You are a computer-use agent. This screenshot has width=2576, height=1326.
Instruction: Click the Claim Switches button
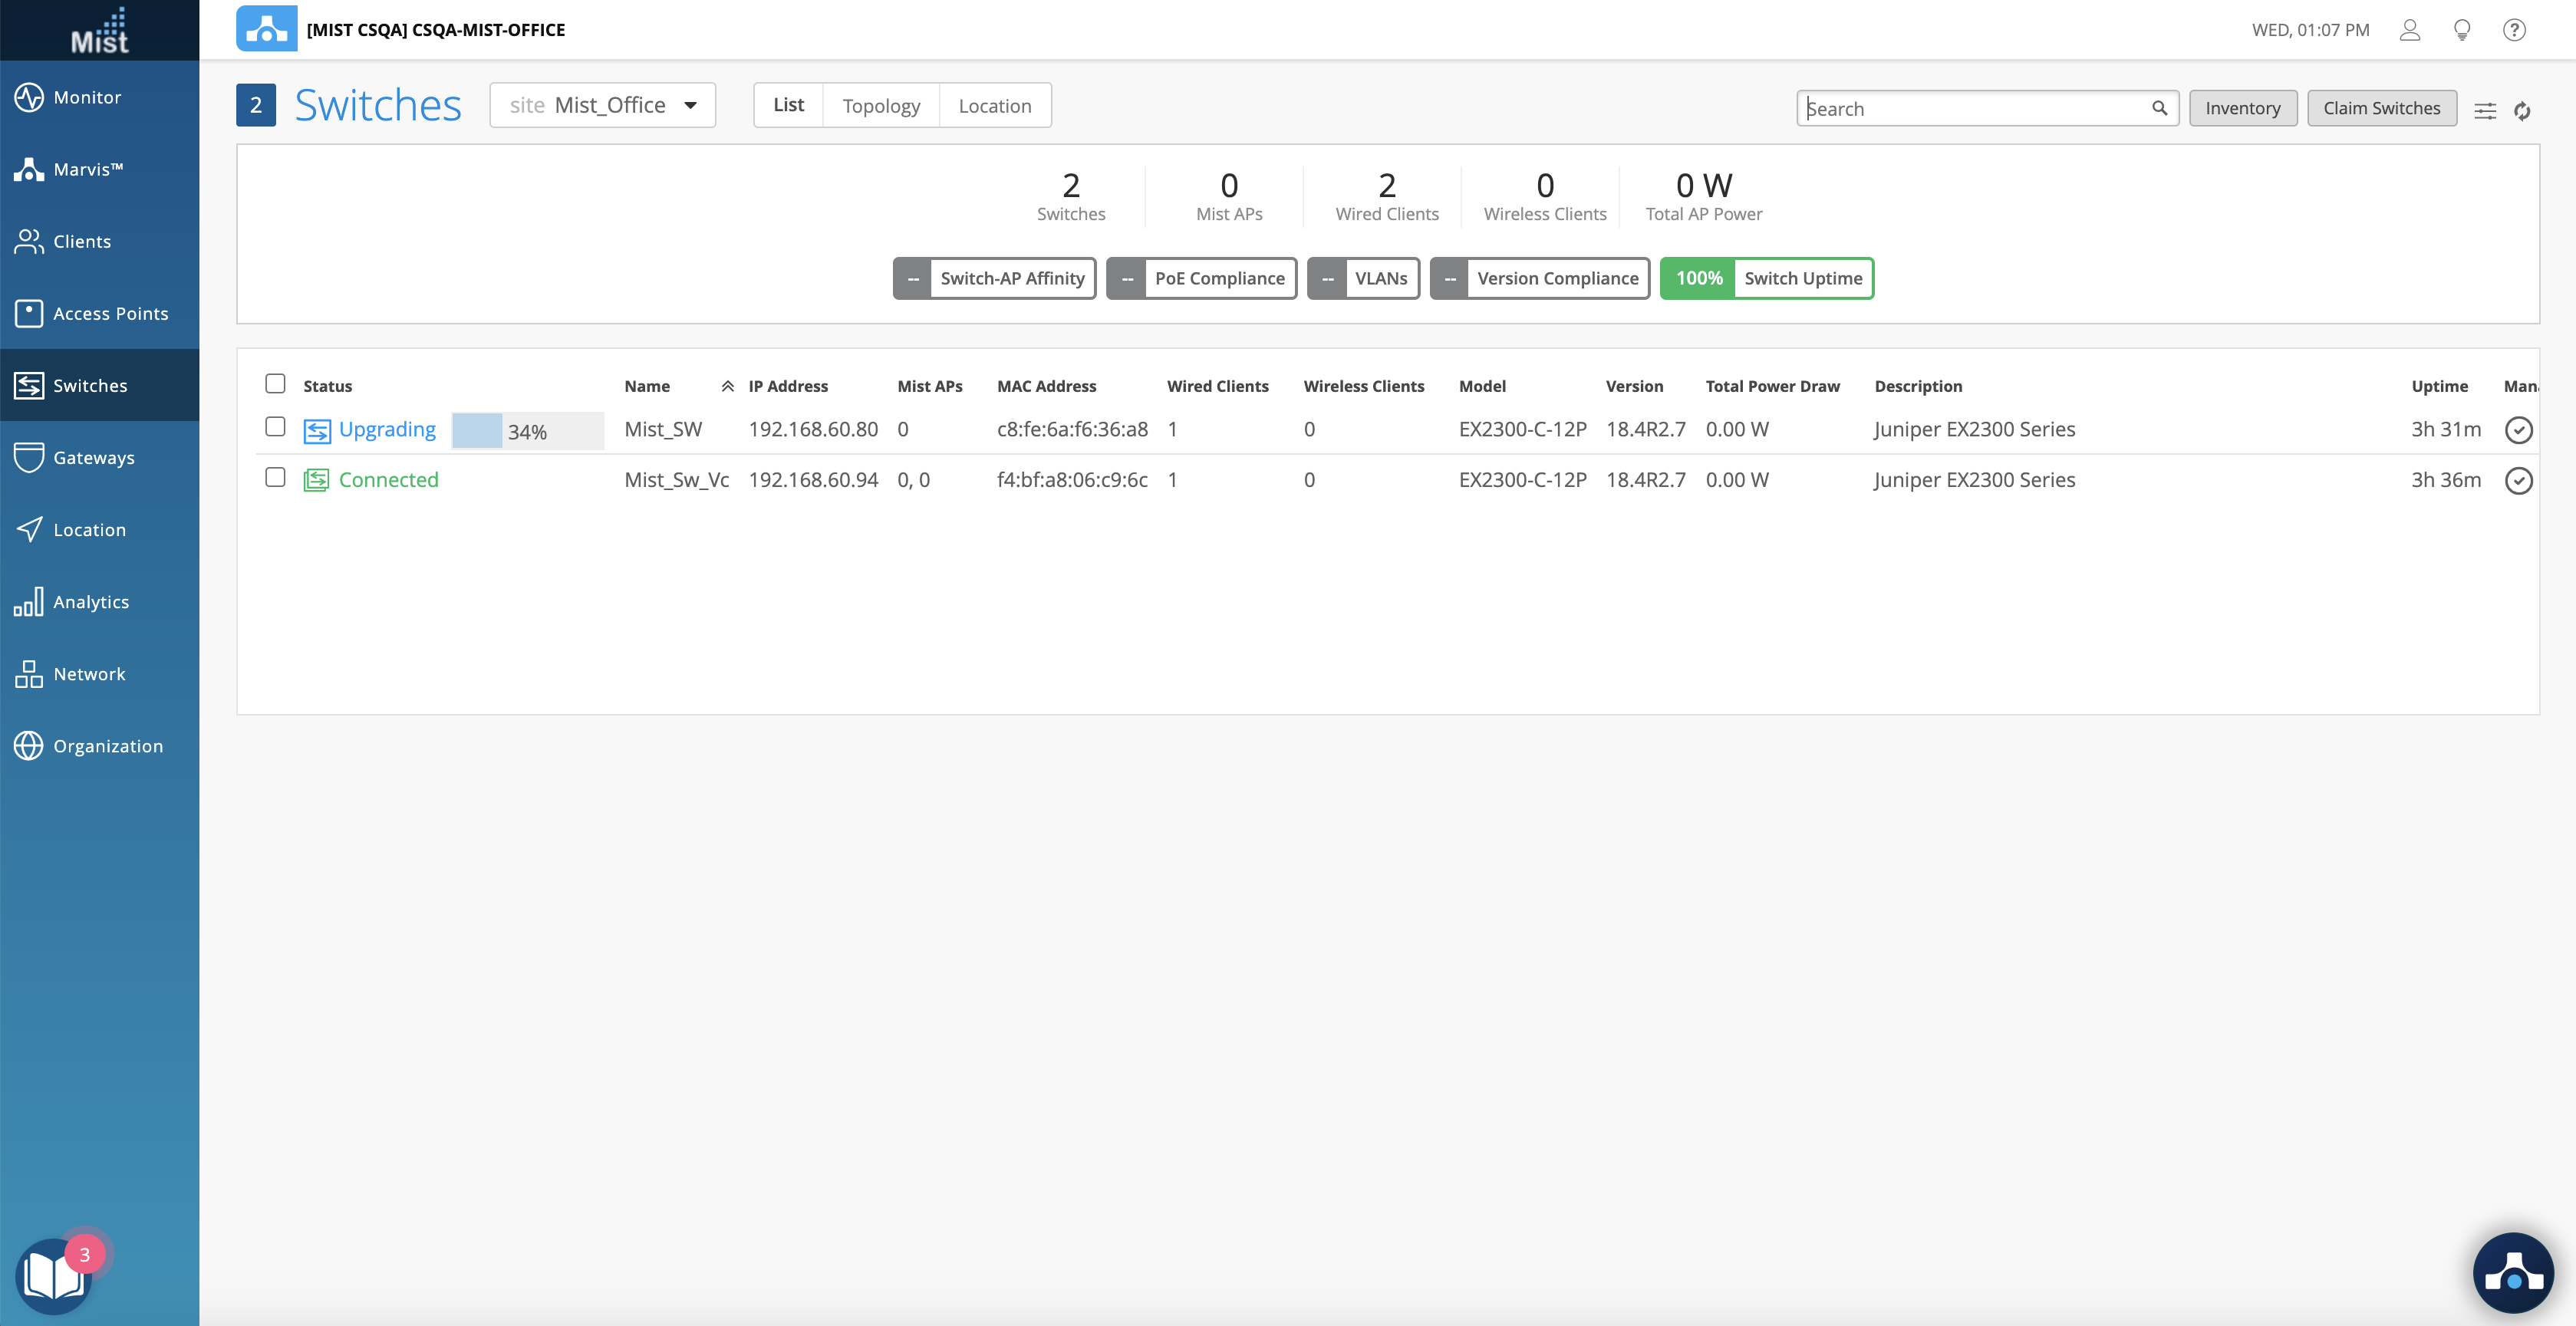coord(2381,108)
